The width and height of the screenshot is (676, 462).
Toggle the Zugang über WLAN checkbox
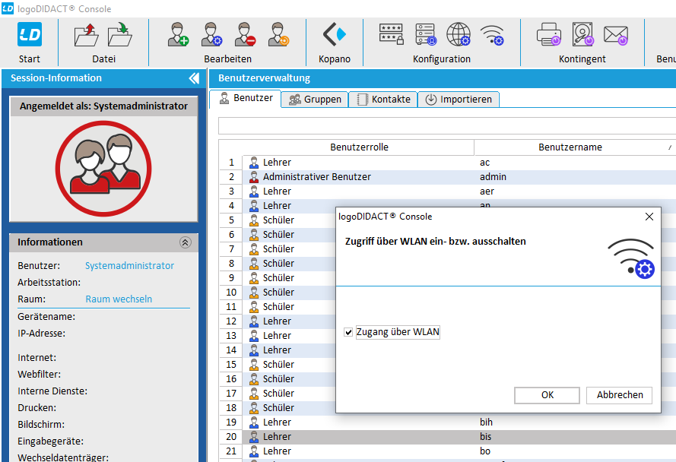[x=348, y=332]
